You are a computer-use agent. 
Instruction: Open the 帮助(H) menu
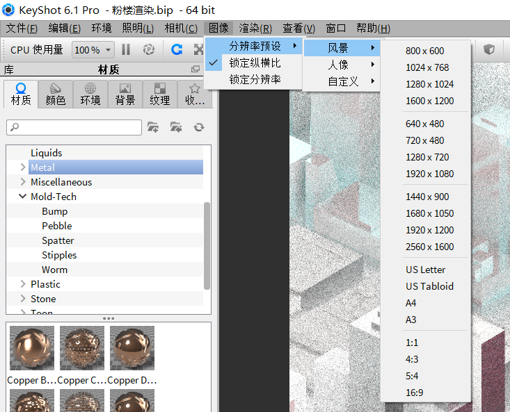[373, 28]
